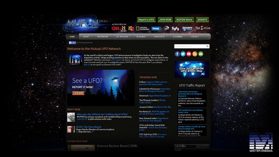Open the join us link in welcome text

click(87, 65)
